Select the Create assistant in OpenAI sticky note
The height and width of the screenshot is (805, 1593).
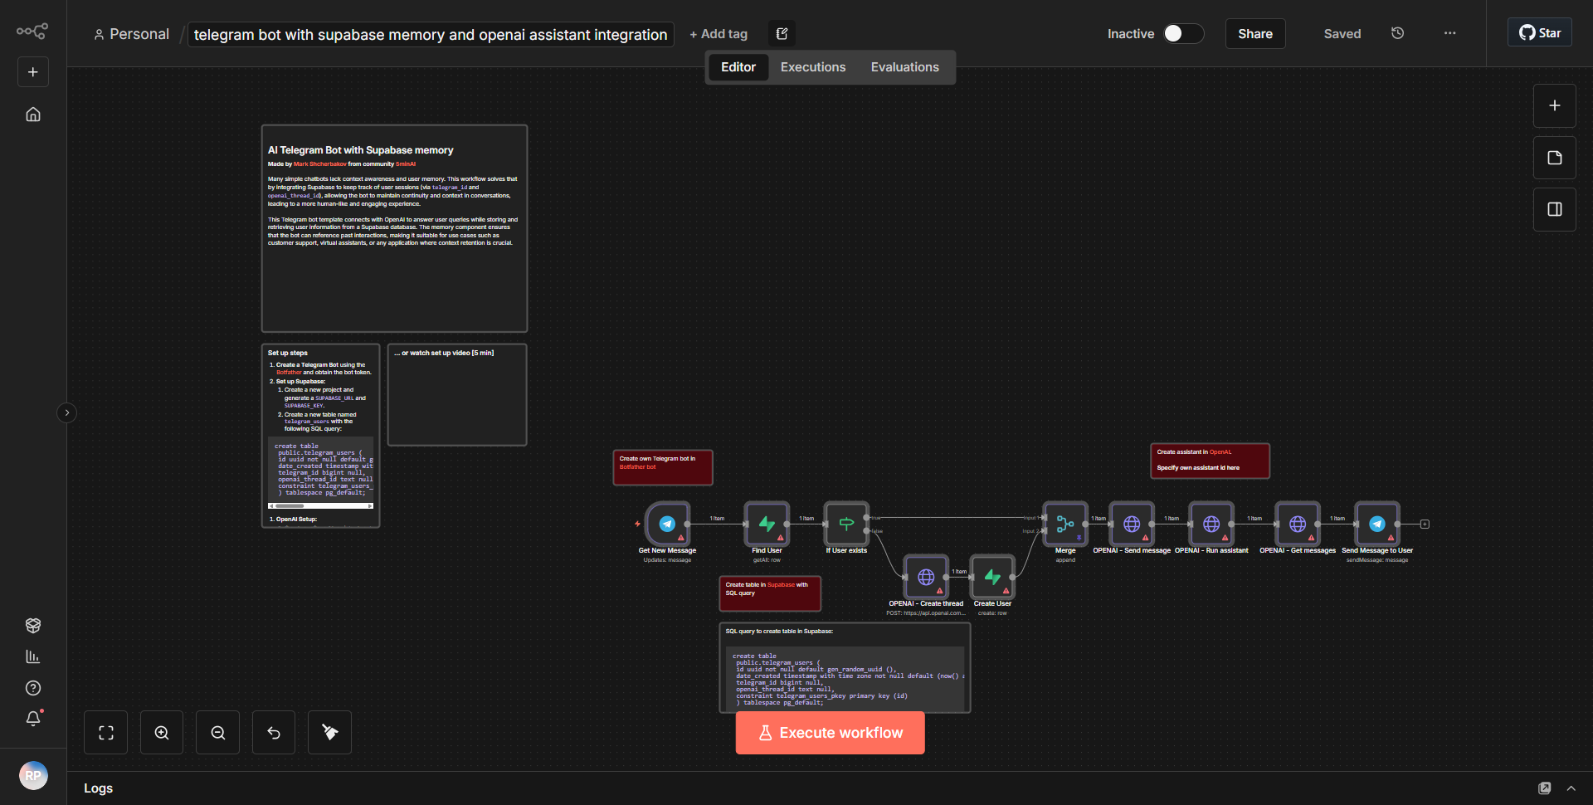(x=1210, y=461)
